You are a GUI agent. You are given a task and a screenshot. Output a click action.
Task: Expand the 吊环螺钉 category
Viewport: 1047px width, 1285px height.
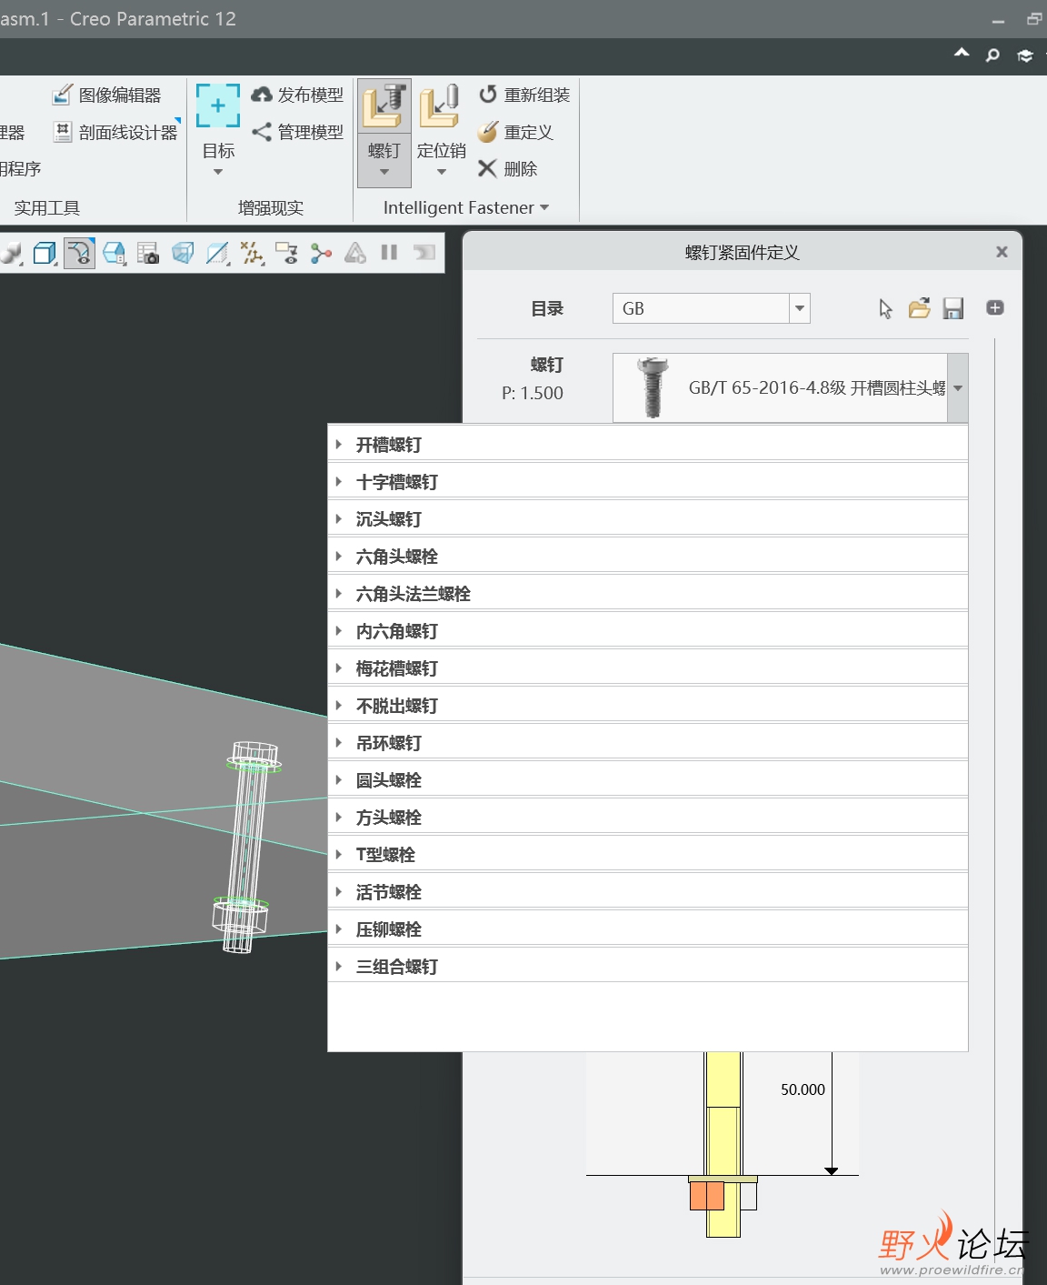pyautogui.click(x=338, y=743)
